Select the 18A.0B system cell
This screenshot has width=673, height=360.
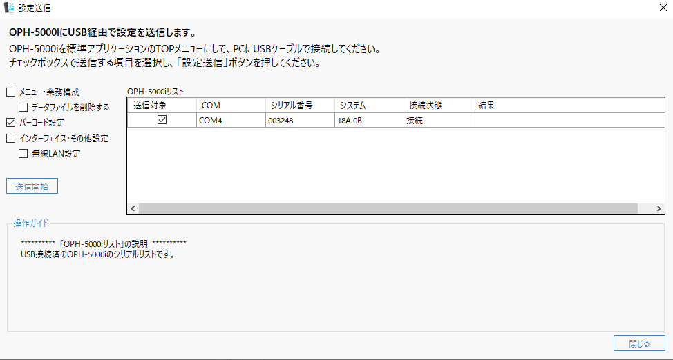coord(369,121)
